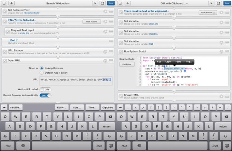Viewport: 232px width, 151px height.
Task: Collapse the Run Python Script options
Action: 221,52
